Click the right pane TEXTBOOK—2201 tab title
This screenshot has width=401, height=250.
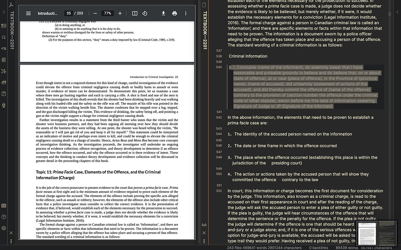[205, 31]
